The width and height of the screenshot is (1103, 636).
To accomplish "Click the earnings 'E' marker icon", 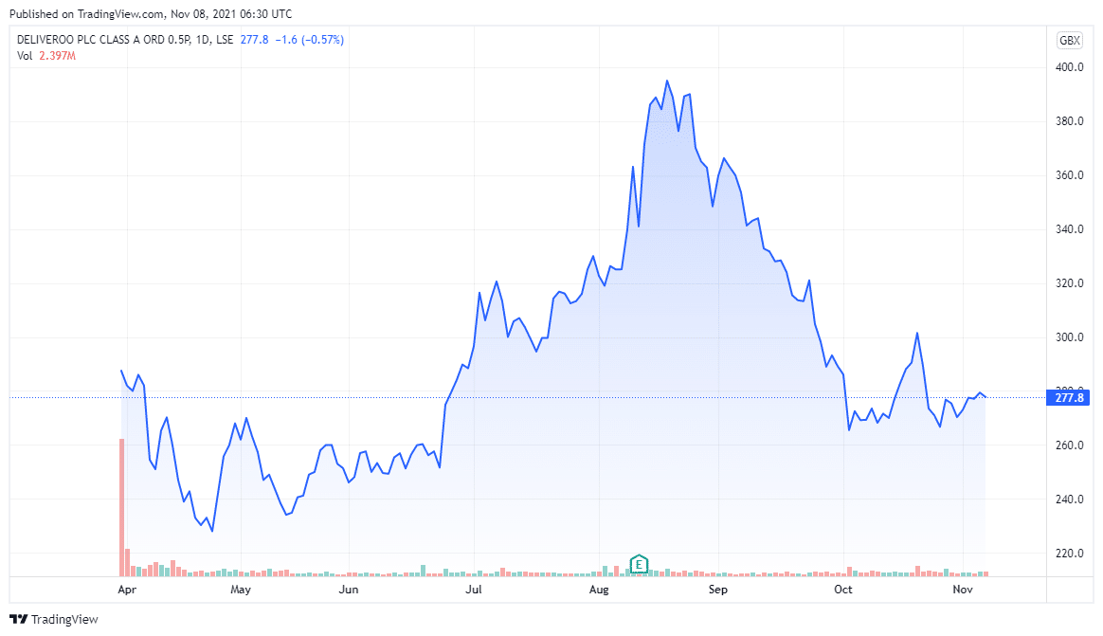I will click(639, 564).
